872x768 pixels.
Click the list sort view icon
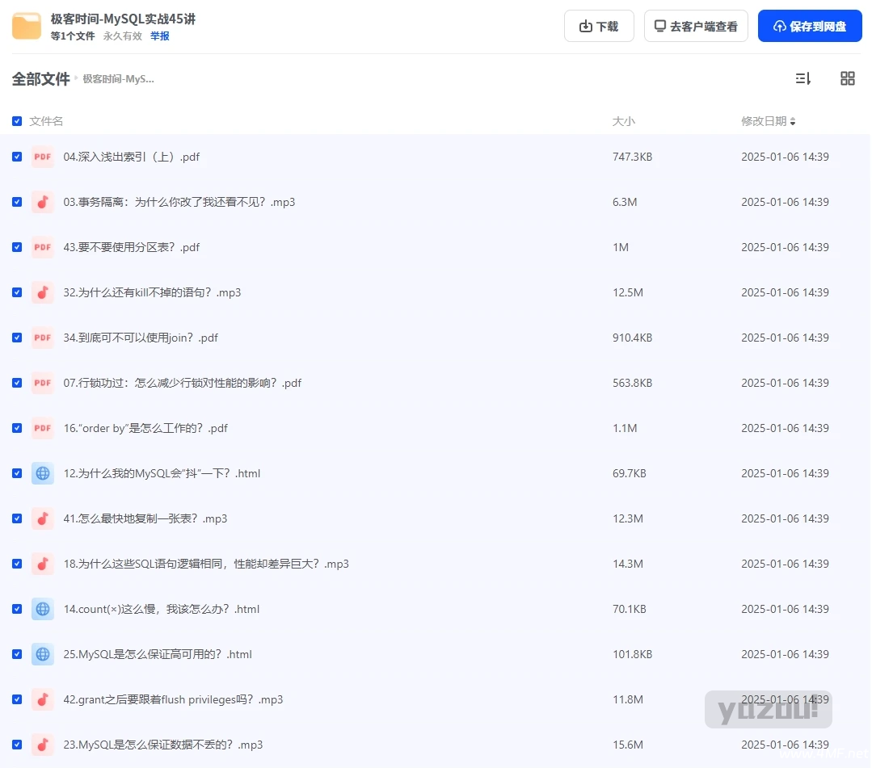802,78
